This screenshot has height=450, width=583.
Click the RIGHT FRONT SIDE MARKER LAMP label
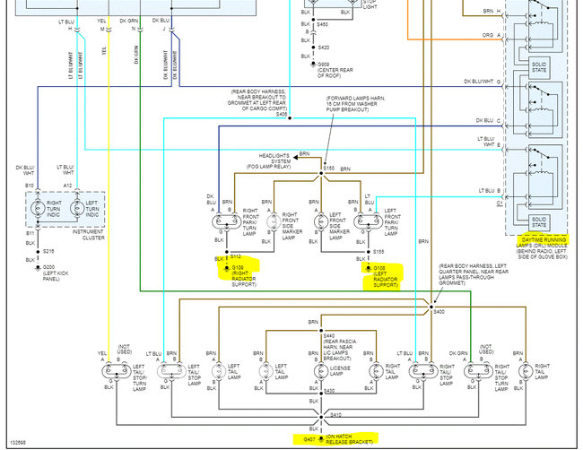coord(291,226)
